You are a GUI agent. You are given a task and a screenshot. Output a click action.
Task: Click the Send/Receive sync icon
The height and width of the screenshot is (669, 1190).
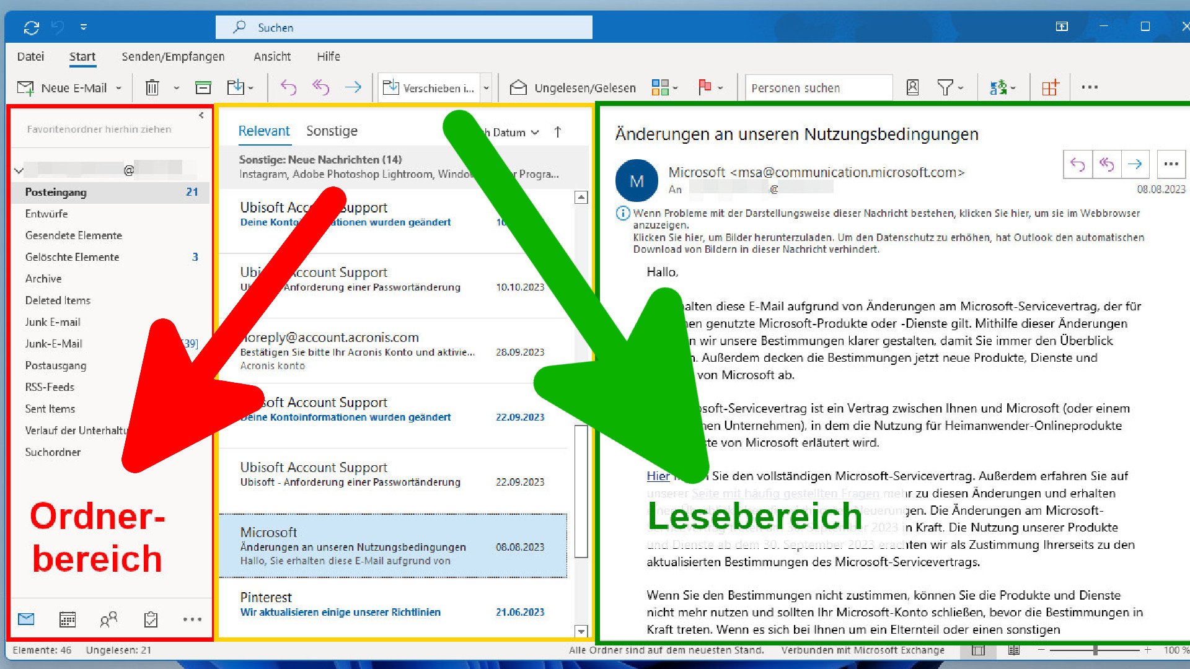coord(31,27)
